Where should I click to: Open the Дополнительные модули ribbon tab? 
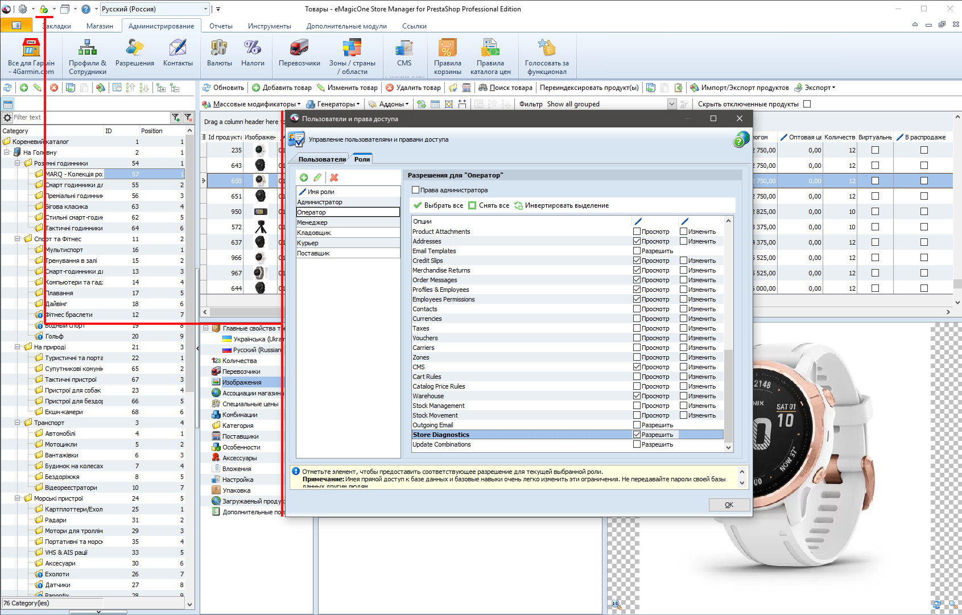point(346,26)
